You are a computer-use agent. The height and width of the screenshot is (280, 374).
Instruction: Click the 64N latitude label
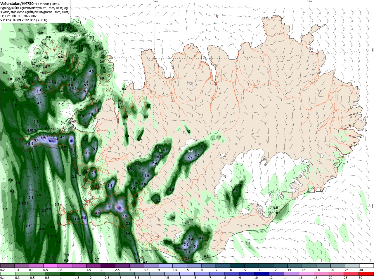pyautogui.click(x=373, y=206)
